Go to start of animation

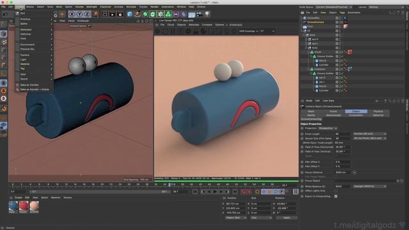click(x=195, y=192)
